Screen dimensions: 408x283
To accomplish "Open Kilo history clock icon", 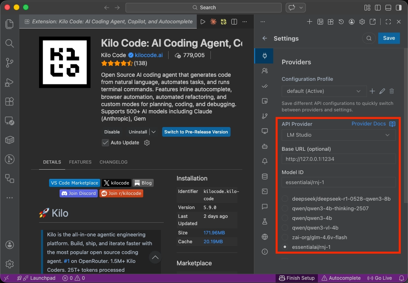I will (341, 22).
